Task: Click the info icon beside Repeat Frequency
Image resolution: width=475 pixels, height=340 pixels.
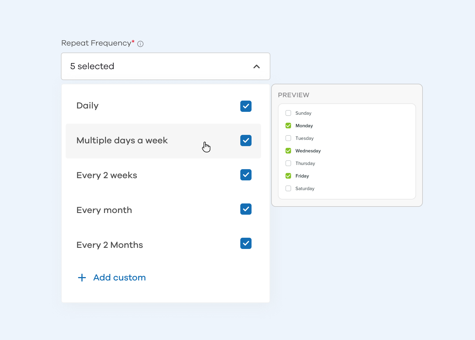Action: 140,44
